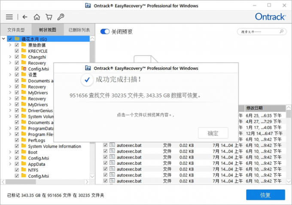Click the '成功完成扫描!' dialog heading
Viewport: 292px width, 205px height.
tap(119, 79)
